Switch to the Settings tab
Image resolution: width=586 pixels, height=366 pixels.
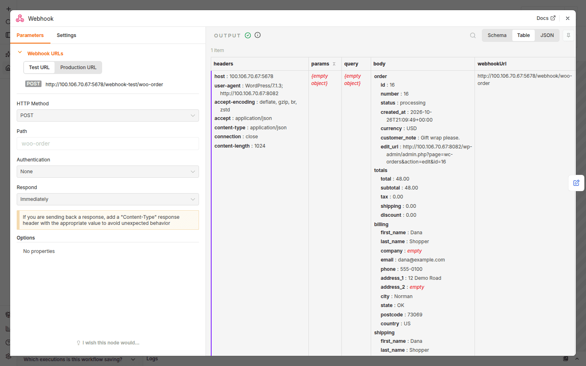click(x=66, y=35)
